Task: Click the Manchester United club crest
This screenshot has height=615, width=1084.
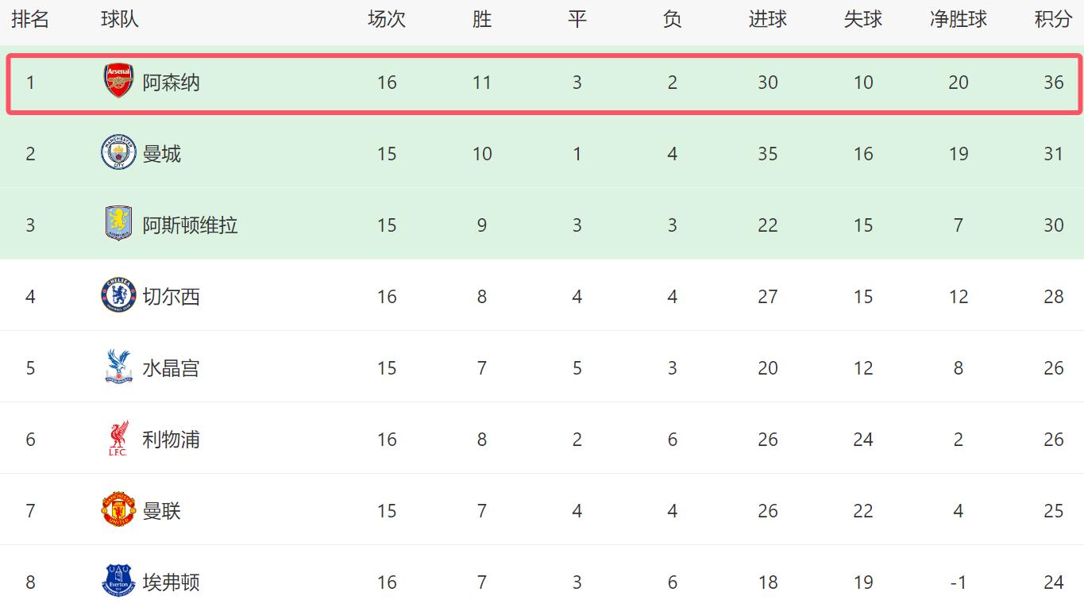Action: (119, 509)
